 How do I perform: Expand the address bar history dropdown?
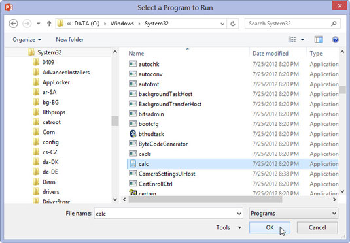222,24
